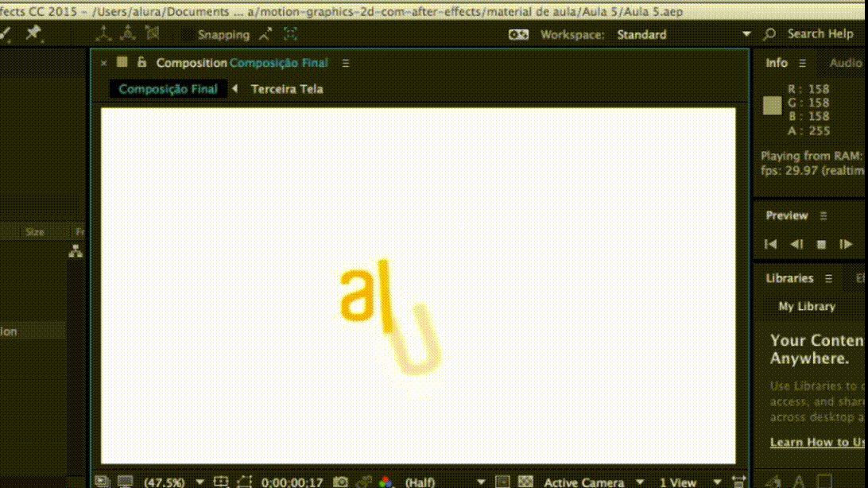Switch to the Audio panel tab
868x488 pixels.
[x=845, y=63]
